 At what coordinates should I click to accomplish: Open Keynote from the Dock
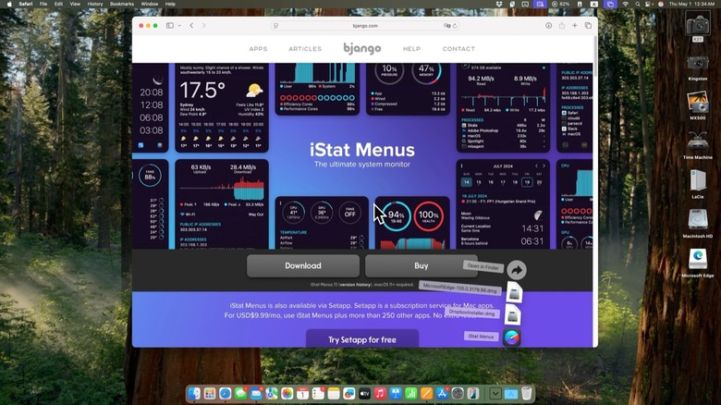pyautogui.click(x=396, y=394)
